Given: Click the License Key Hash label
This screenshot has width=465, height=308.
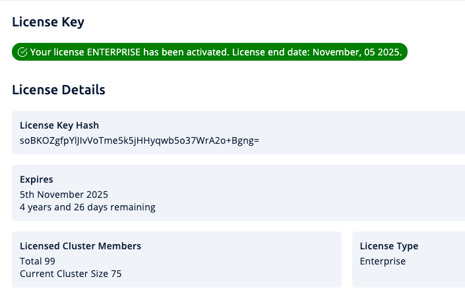Looking at the screenshot, I should (x=59, y=125).
